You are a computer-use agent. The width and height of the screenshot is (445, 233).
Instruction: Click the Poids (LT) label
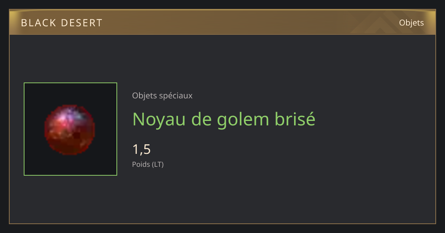click(148, 165)
